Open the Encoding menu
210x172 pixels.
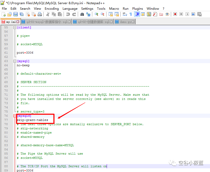click(x=52, y=9)
